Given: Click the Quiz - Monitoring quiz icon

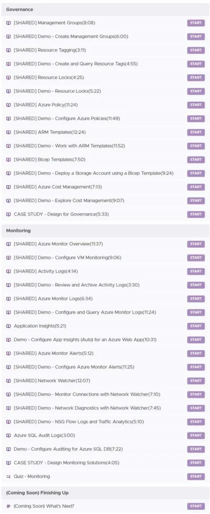Looking at the screenshot, I should [x=8, y=476].
